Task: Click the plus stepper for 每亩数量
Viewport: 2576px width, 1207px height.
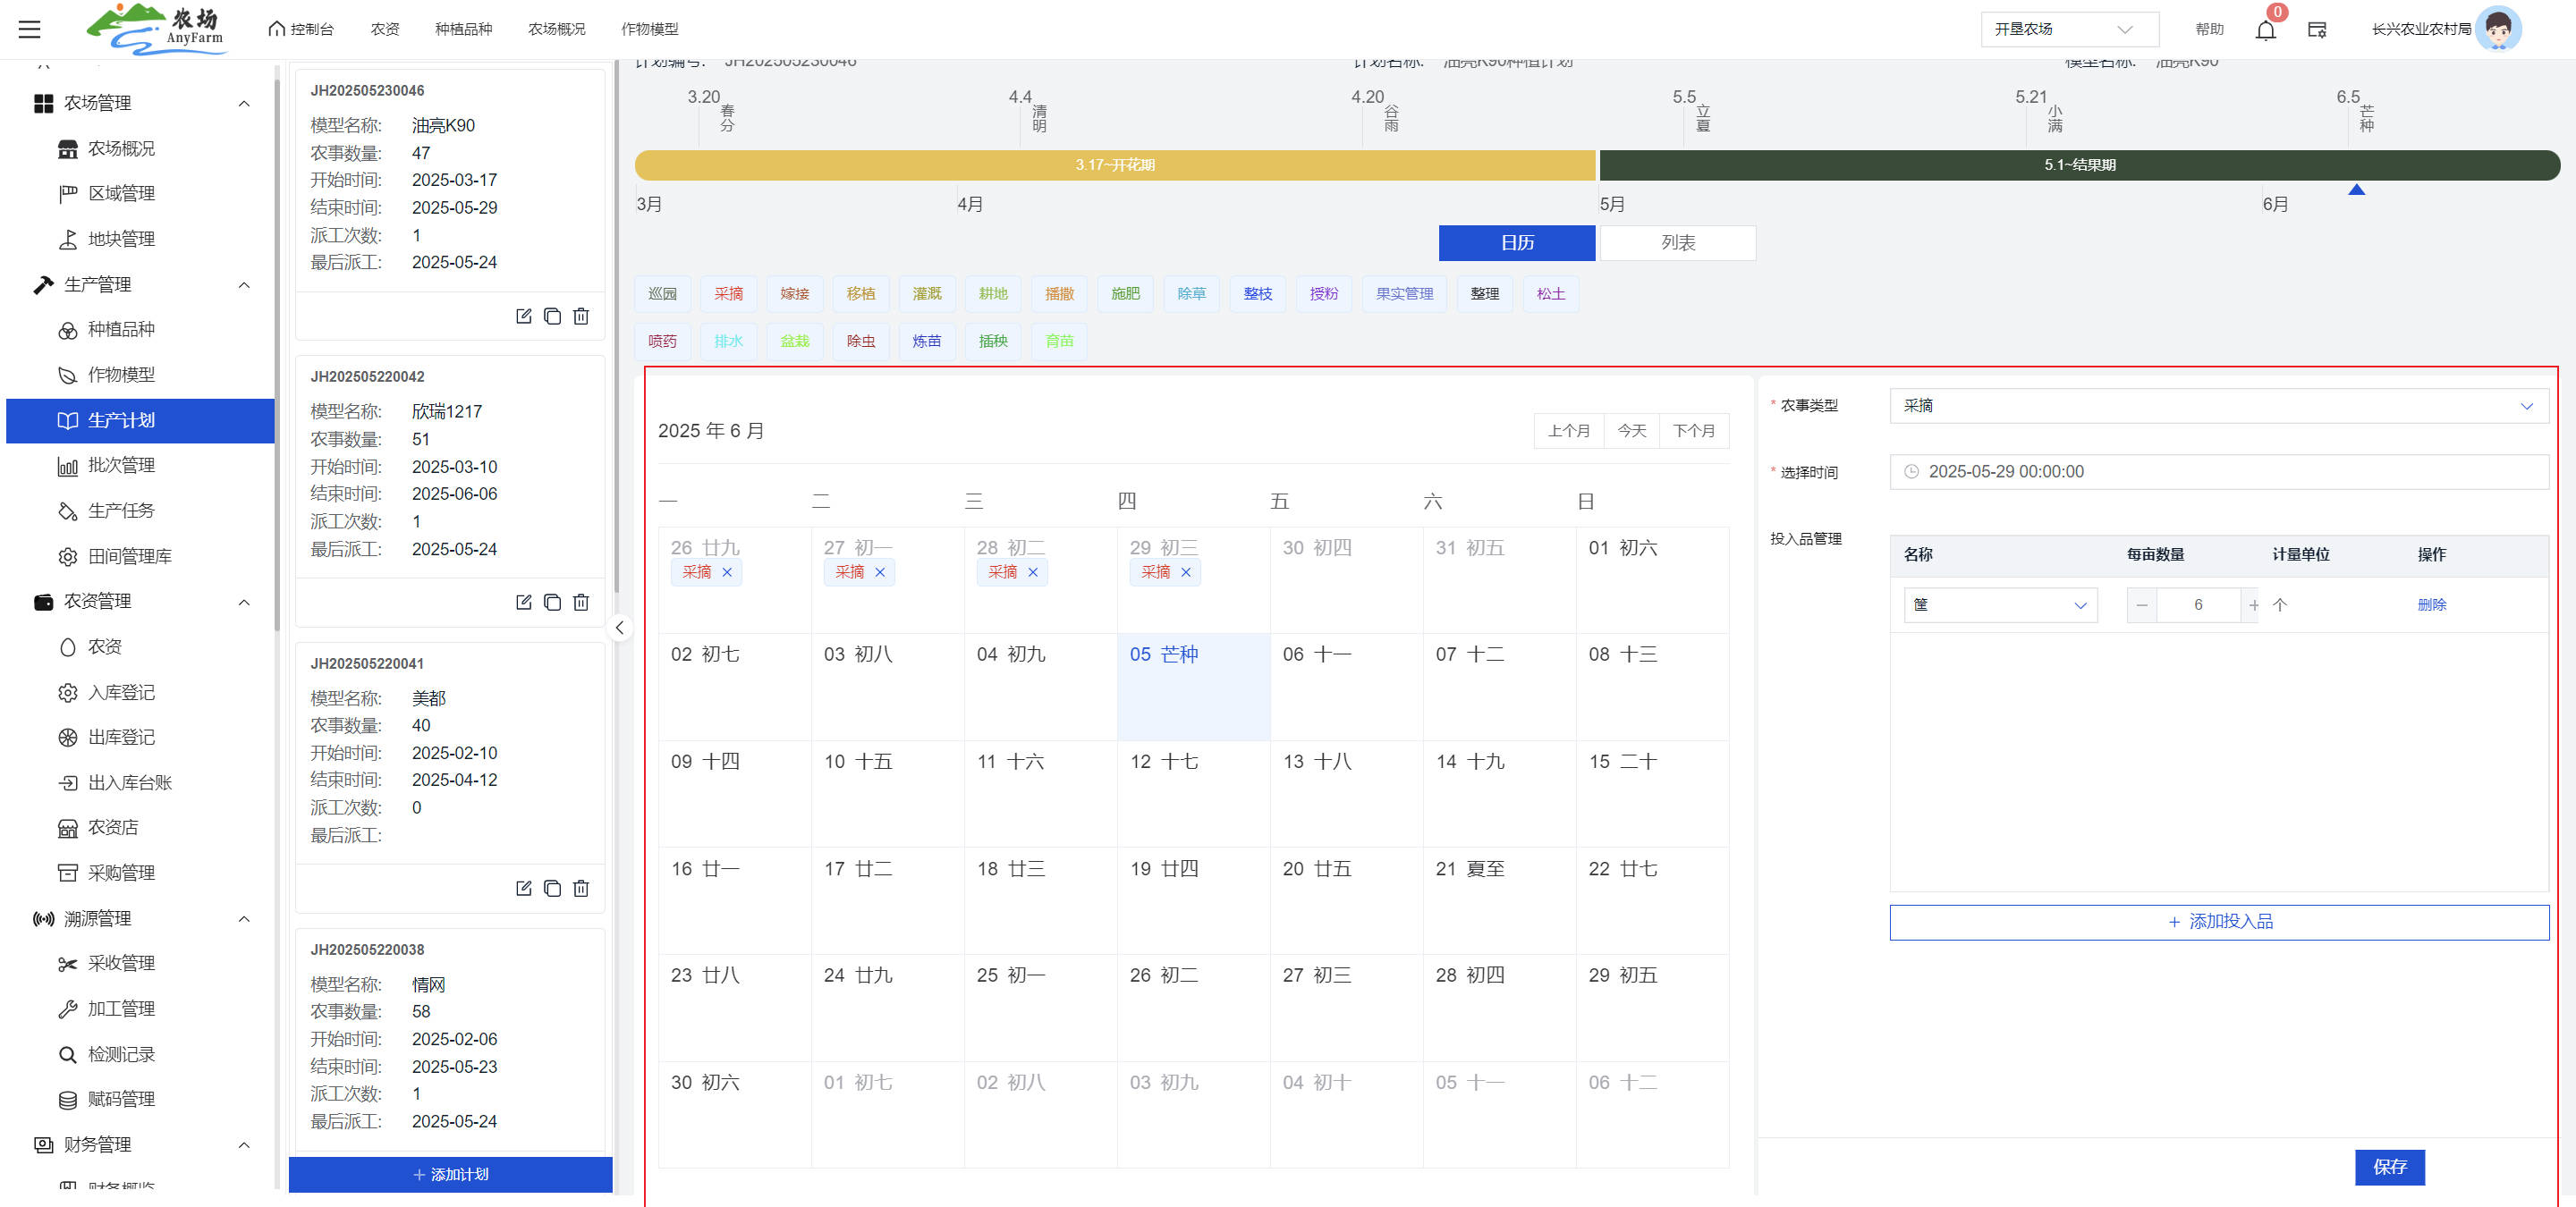Action: pyautogui.click(x=2253, y=604)
